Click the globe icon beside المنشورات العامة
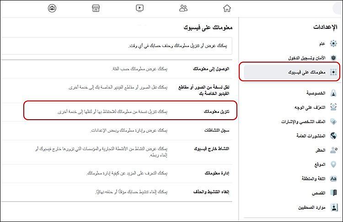 click(x=333, y=136)
